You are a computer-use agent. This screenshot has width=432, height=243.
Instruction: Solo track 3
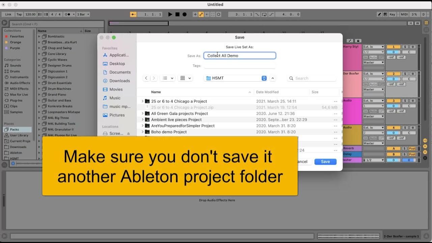tap(405, 101)
